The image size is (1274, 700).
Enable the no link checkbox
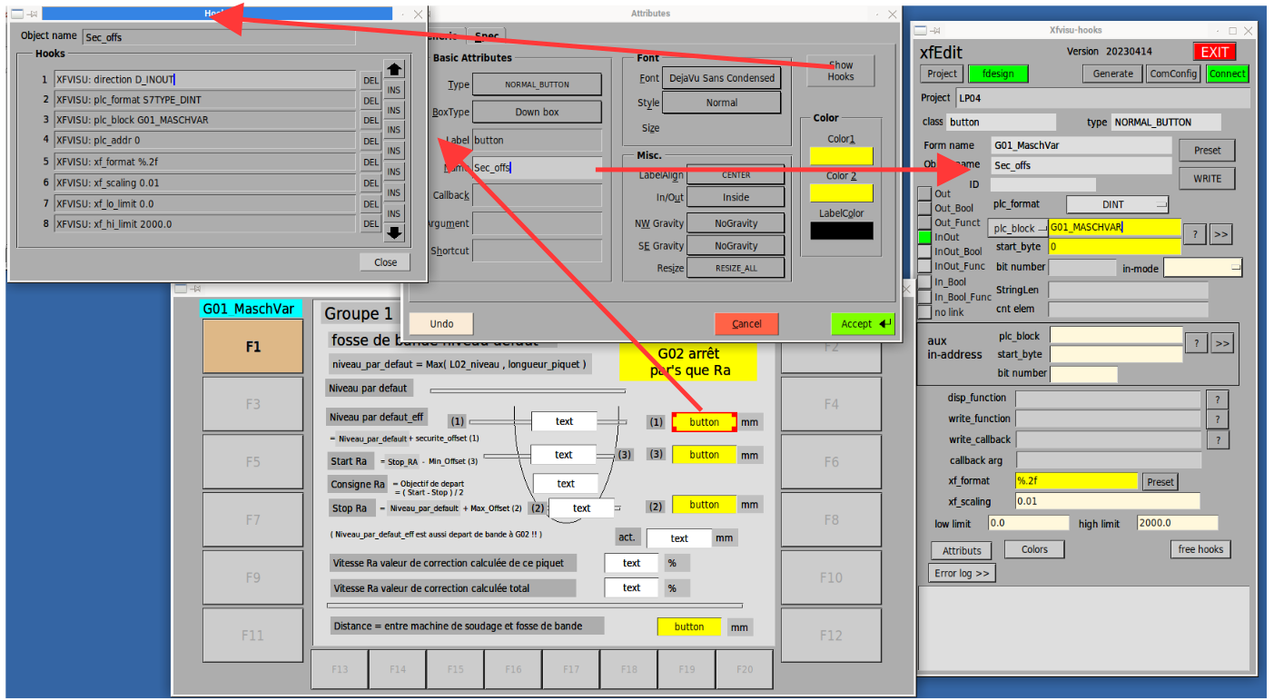[924, 312]
